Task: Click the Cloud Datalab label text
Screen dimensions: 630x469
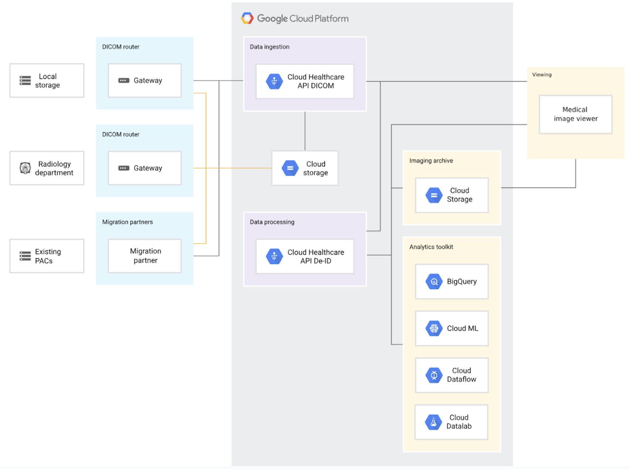Action: click(x=459, y=422)
